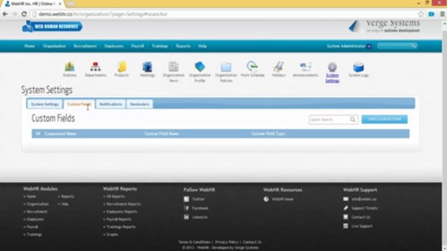Open the Trainings menu
447x251 pixels.
(159, 46)
